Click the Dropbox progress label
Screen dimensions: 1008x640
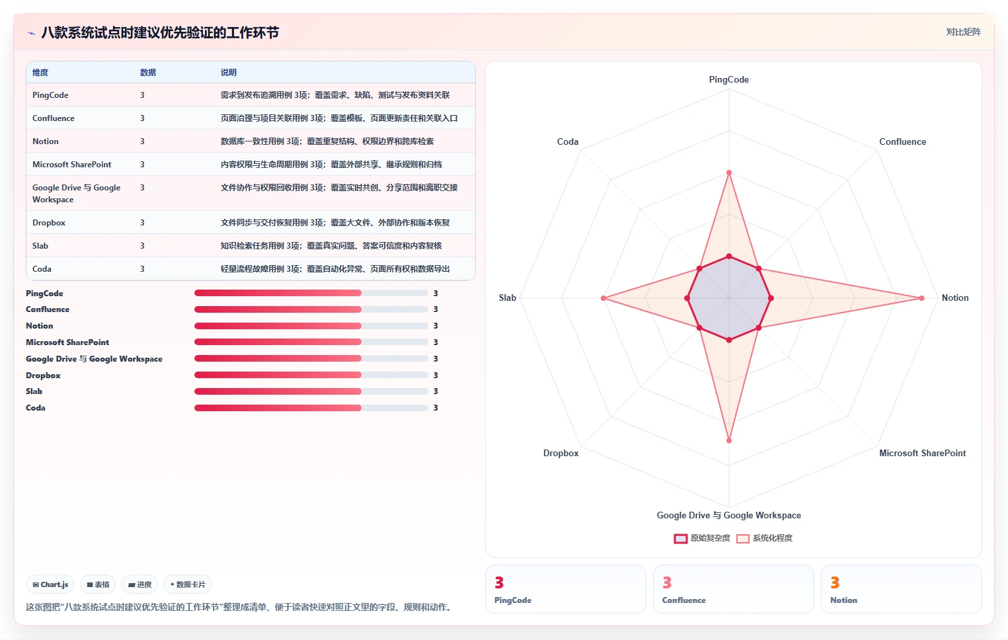[43, 376]
